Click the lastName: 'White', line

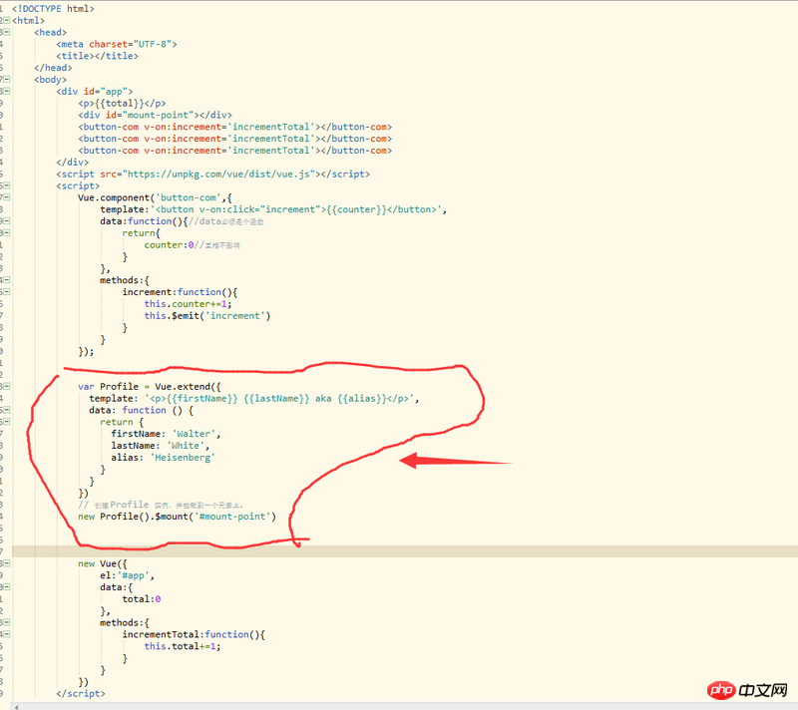[161, 446]
